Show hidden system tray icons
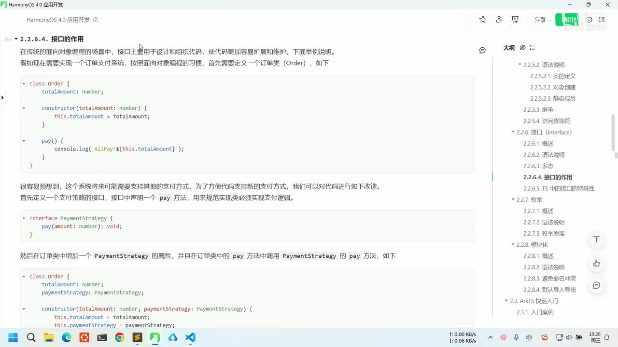Screen dimensions: 618x347 pos(491,337)
